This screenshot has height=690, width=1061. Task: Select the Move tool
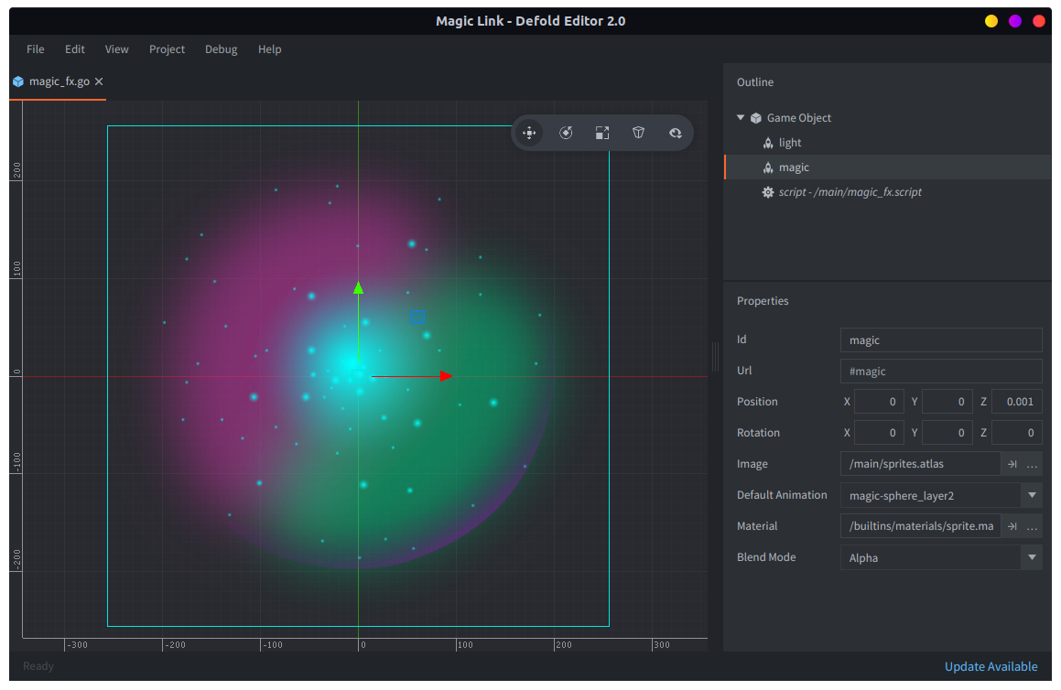pos(529,133)
